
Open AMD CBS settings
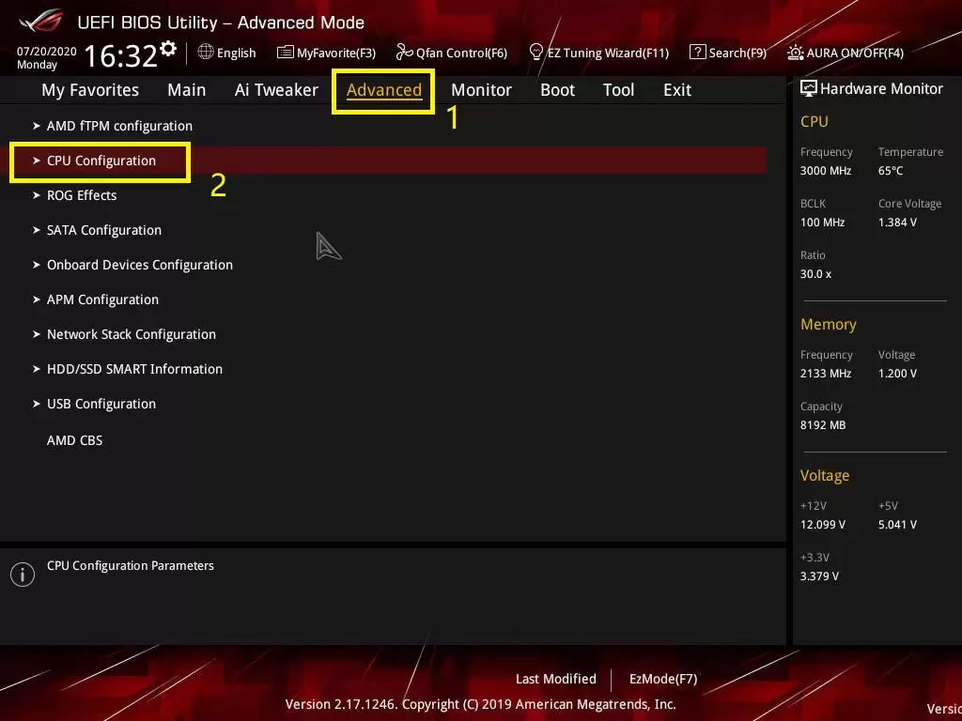tap(74, 439)
